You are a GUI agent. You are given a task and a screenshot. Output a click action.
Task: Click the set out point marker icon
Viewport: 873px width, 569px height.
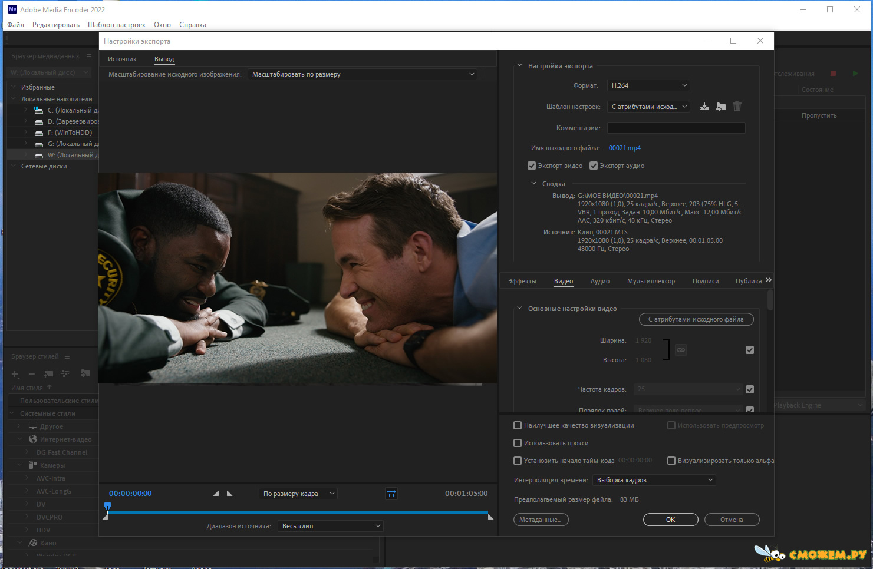pyautogui.click(x=230, y=494)
